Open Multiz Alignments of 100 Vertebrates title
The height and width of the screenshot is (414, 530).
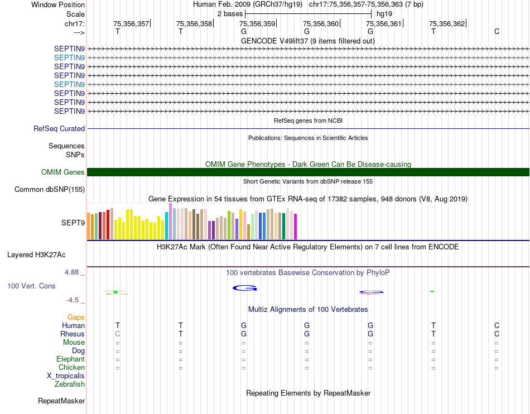click(x=308, y=309)
